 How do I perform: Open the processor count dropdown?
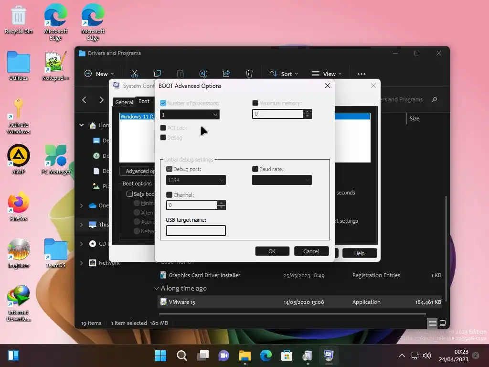[x=190, y=115]
